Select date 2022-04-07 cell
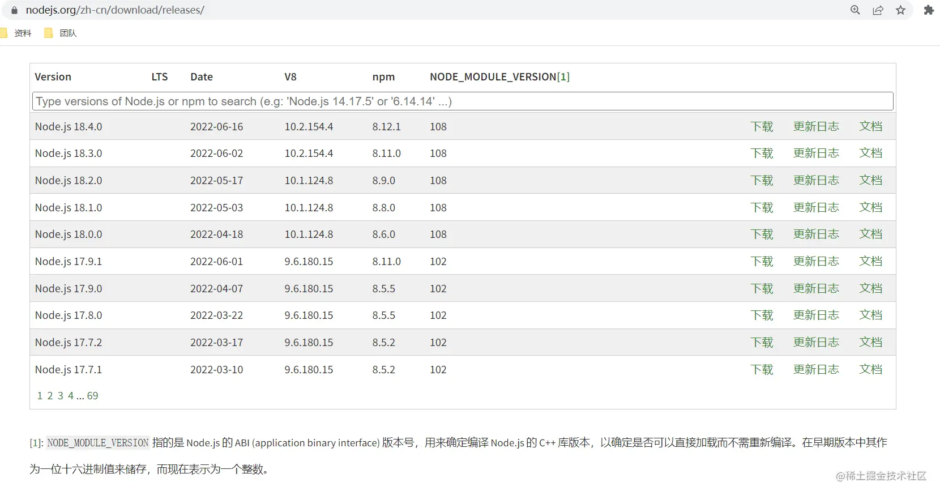940x495 pixels. point(216,289)
